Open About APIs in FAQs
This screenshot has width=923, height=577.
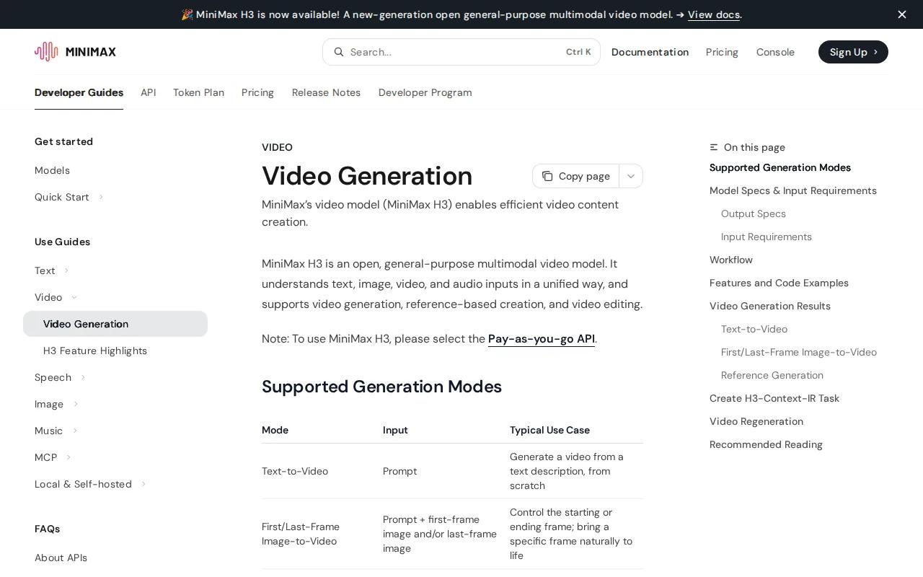(x=61, y=558)
